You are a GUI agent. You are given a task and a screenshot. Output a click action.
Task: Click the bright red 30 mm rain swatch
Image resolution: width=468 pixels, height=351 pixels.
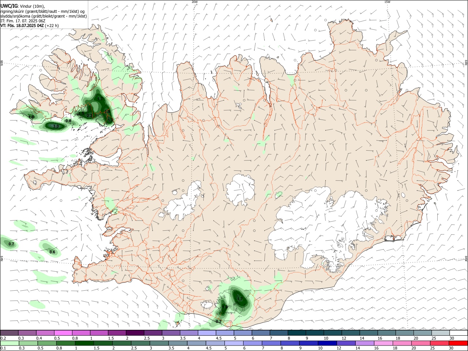[x=458, y=343]
